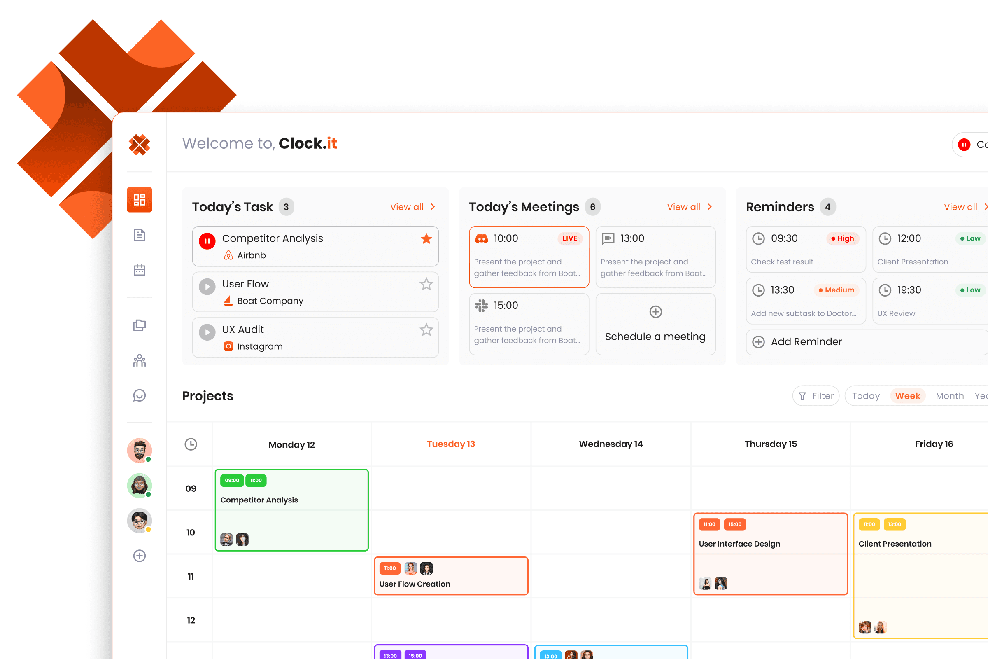Image resolution: width=988 pixels, height=659 pixels.
Task: Star the User Flow task
Action: (426, 285)
